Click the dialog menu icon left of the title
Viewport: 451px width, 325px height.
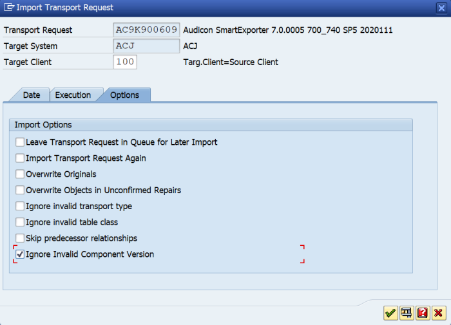tap(9, 7)
